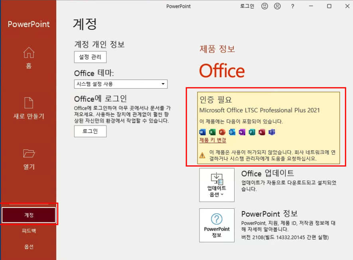Click the Microsoft Office LTSC Professional Plus 2021 text
The width and height of the screenshot is (353, 260).
pyautogui.click(x=260, y=110)
